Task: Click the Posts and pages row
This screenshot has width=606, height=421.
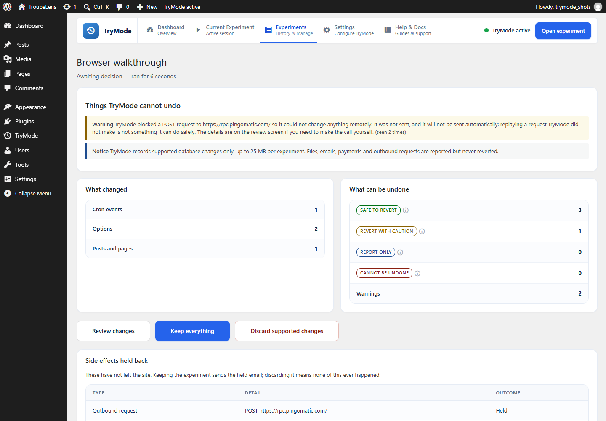Action: point(205,249)
